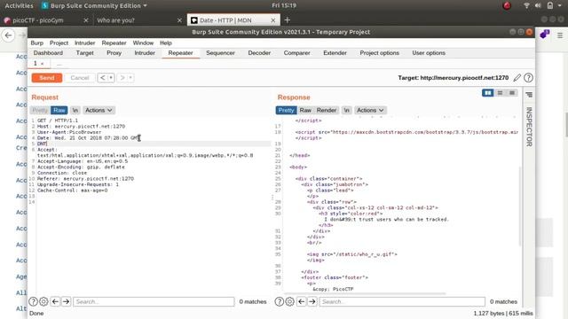
Task: Switch to the Target tab
Action: tap(85, 53)
